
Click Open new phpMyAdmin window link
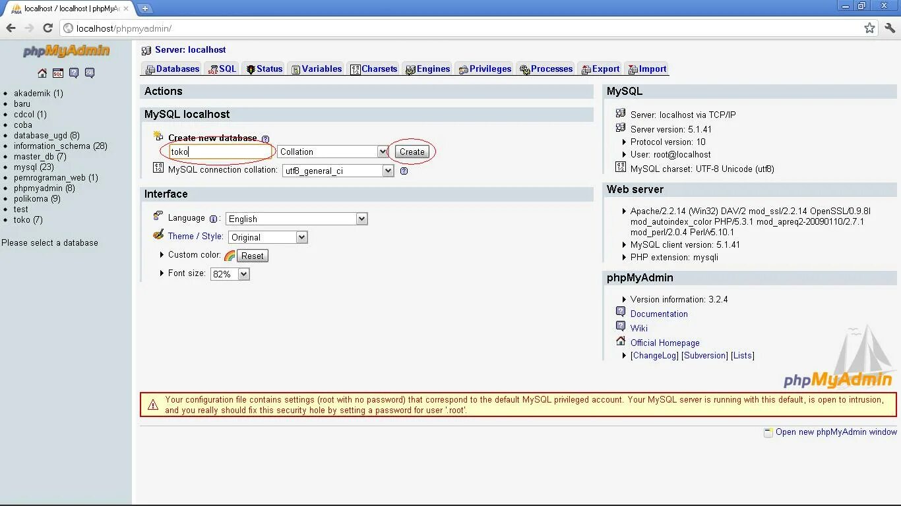836,432
